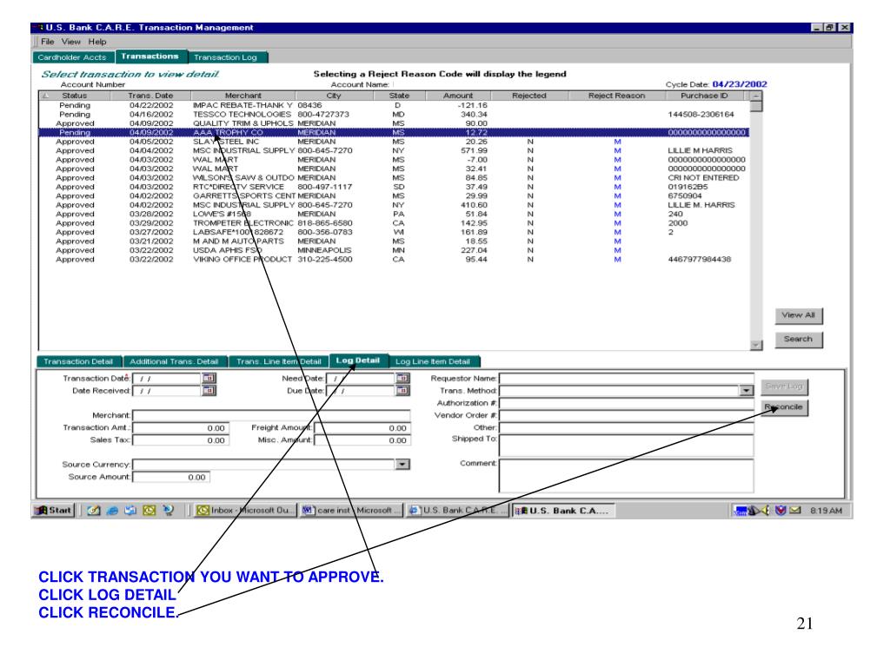Select the QUALITY TRIM & UPHOLS transaction
Viewport: 890px width, 667px height.
pyautogui.click(x=394, y=123)
